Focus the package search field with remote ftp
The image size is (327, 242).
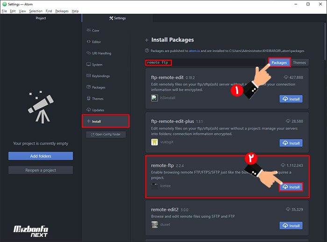205,62
